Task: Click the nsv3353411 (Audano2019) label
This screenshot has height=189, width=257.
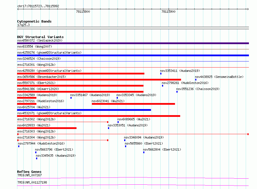Action: pyautogui.click(x=180, y=71)
